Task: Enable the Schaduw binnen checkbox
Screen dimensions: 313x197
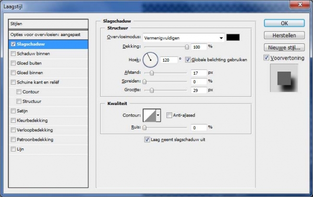Action: point(13,54)
